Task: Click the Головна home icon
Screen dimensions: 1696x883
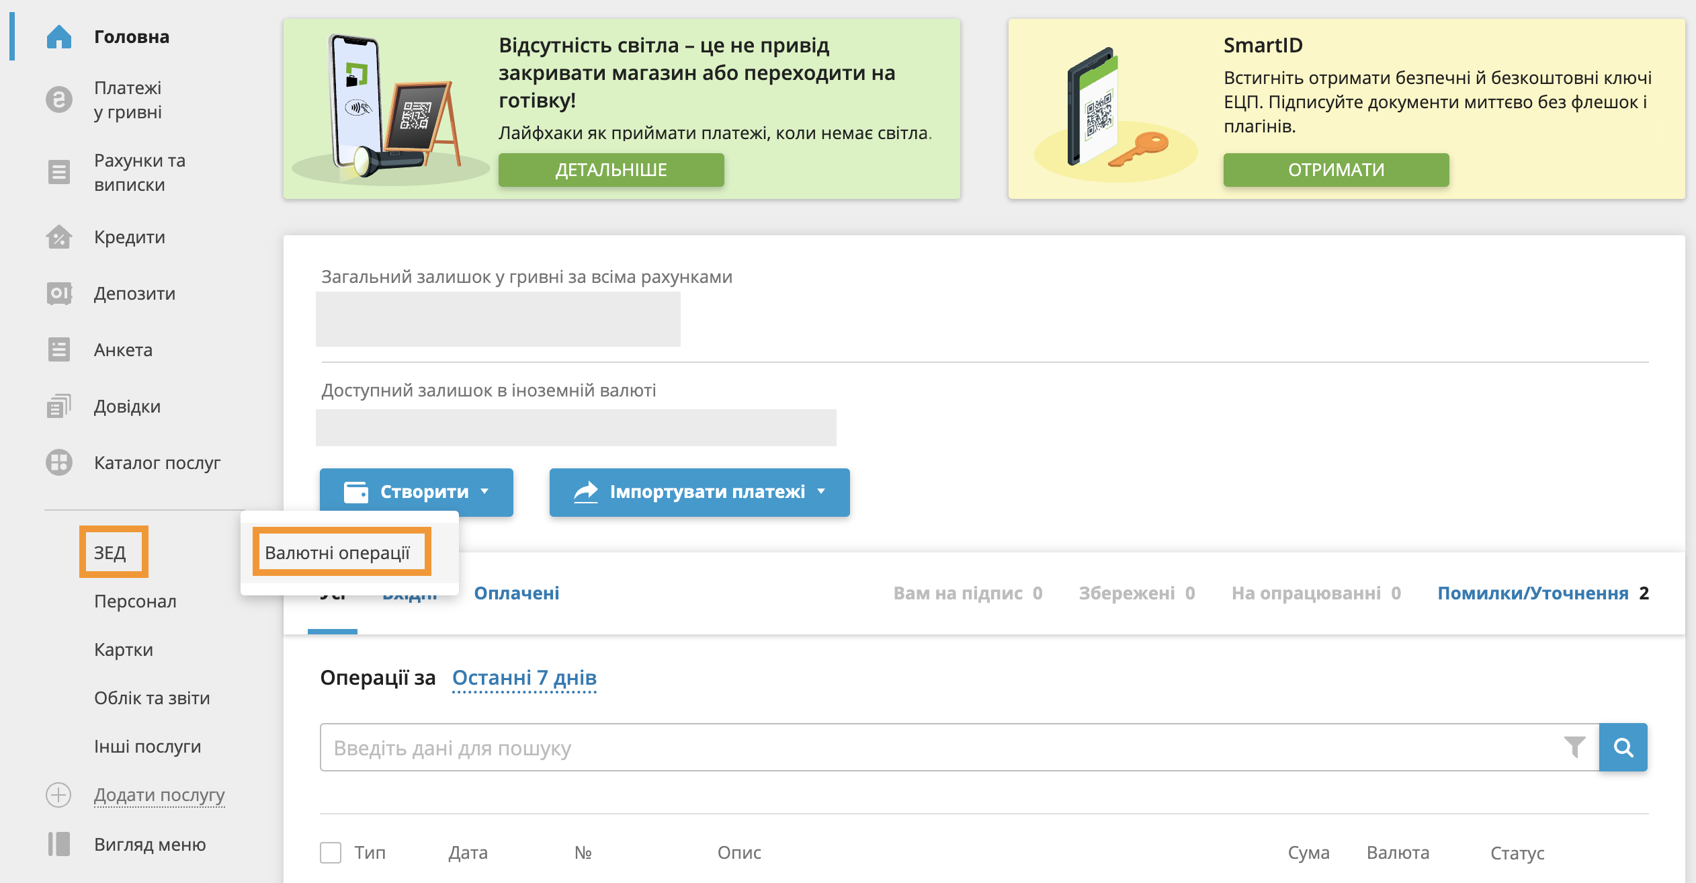Action: point(59,37)
